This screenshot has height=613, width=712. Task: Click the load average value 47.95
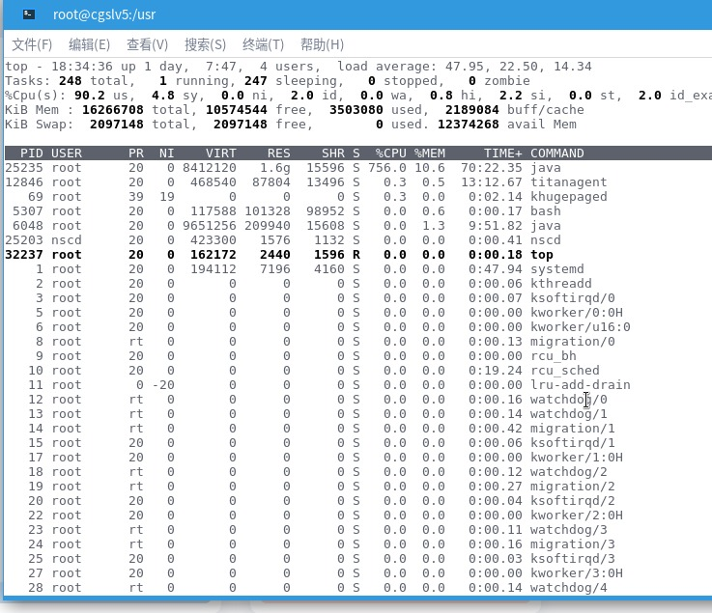464,67
